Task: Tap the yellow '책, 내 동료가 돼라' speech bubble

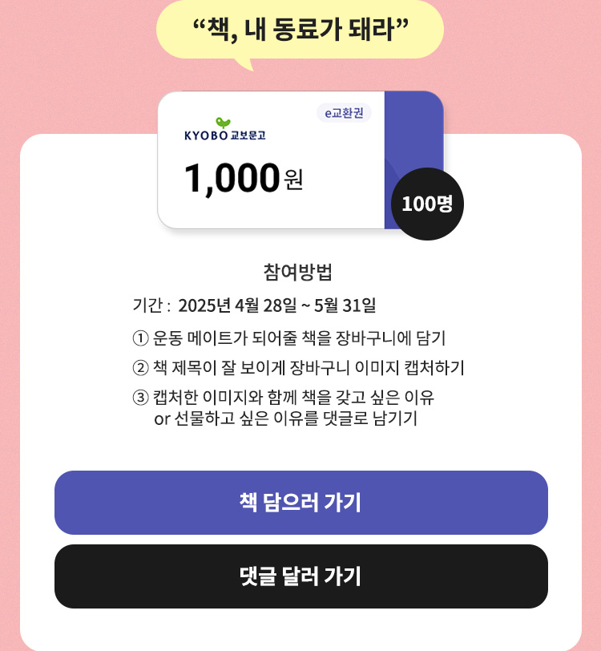Action: 300,30
